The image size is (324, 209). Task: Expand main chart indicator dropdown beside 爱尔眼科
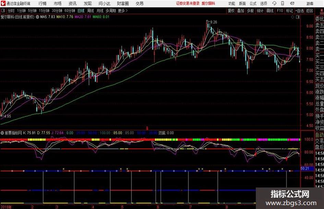click(x=37, y=17)
